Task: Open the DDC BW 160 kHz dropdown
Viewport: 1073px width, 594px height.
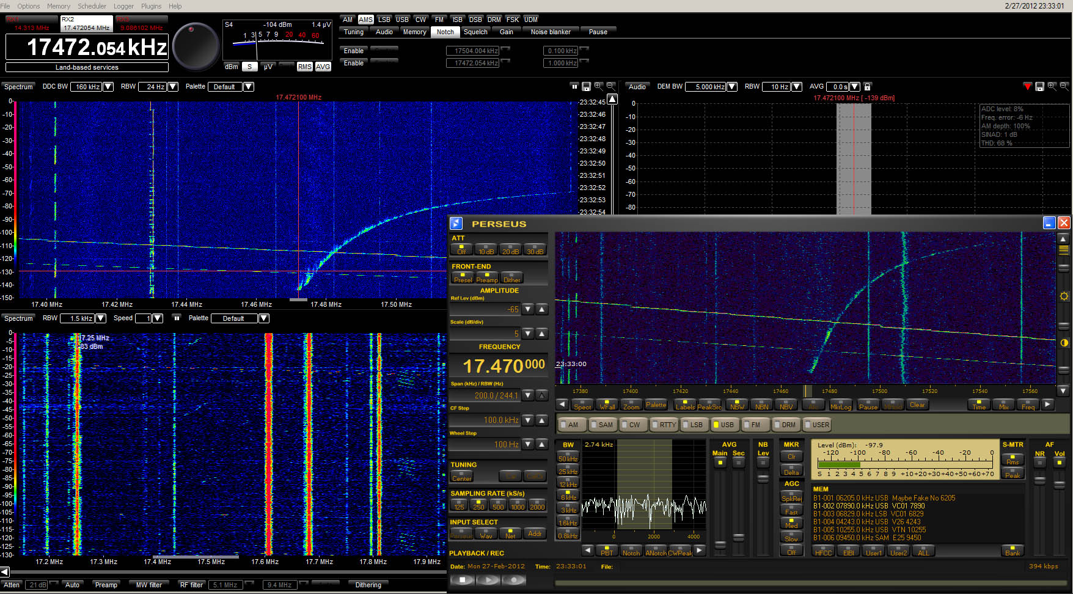Action: click(x=108, y=87)
